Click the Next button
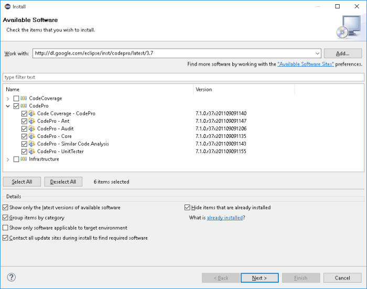Viewport: 367px width, 289px height. [260, 278]
